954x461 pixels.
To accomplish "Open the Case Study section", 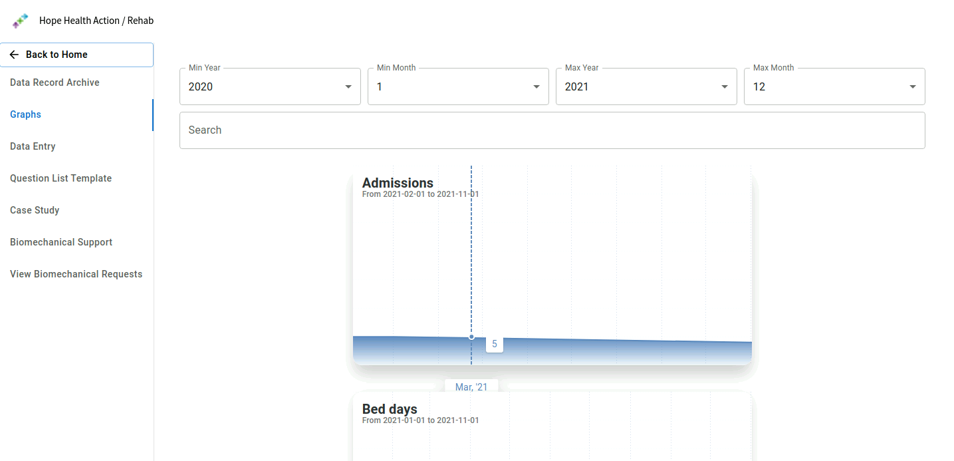I will pyautogui.click(x=35, y=210).
